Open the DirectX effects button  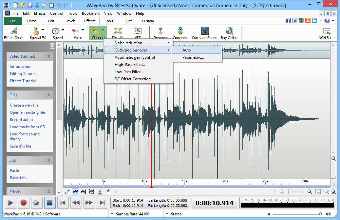[x=118, y=33]
